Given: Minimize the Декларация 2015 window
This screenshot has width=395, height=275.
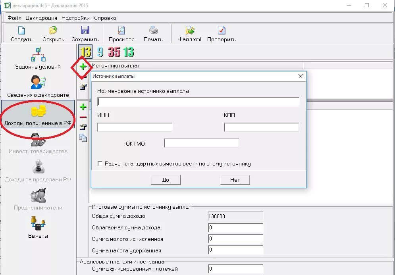Looking at the screenshot, I should click(x=349, y=5).
